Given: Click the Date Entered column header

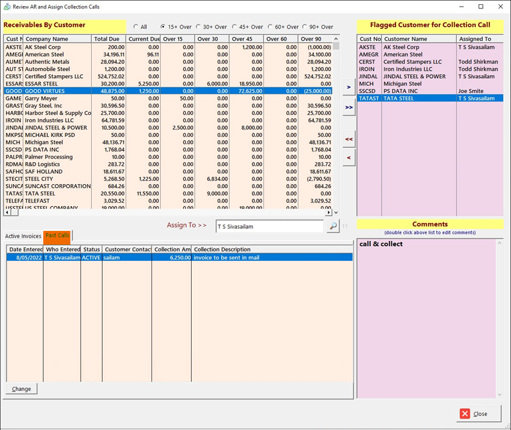Looking at the screenshot, I should tap(25, 250).
